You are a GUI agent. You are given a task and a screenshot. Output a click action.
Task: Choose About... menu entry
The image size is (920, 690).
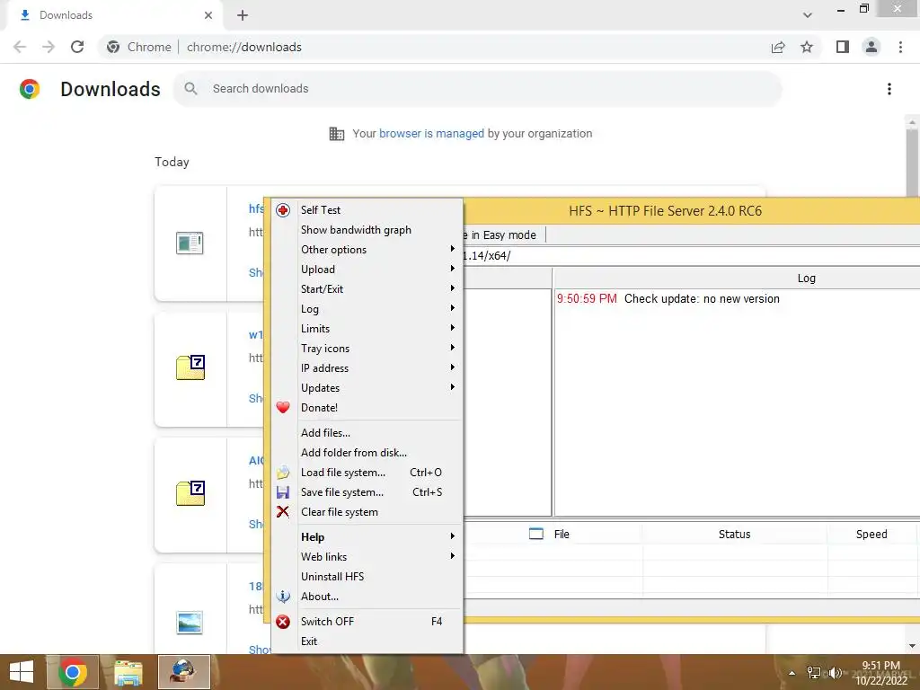pyautogui.click(x=367, y=597)
